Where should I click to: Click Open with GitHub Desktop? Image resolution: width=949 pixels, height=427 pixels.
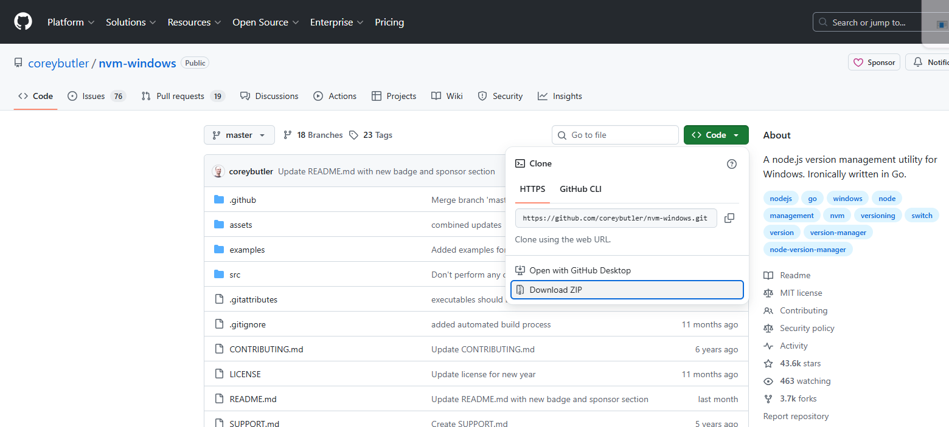627,270
